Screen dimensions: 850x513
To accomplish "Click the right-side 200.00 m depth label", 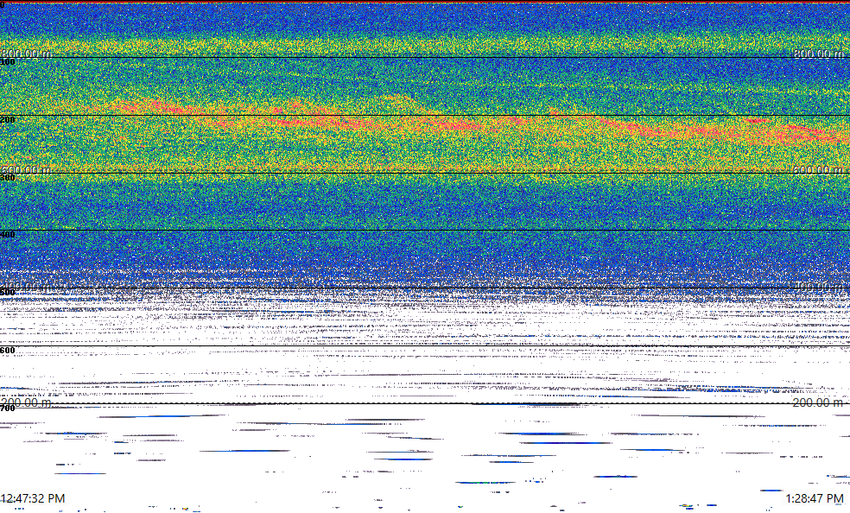I will [x=818, y=402].
